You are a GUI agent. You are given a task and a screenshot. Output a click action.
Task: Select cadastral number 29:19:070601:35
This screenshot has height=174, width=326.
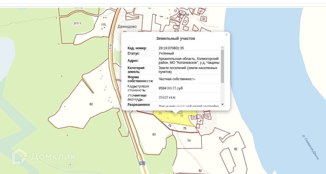(x=171, y=48)
